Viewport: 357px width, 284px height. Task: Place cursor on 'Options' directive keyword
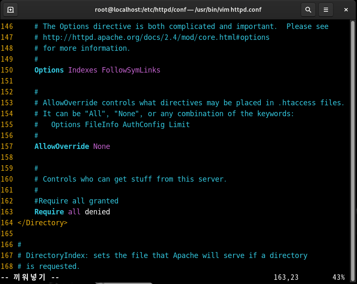point(49,70)
